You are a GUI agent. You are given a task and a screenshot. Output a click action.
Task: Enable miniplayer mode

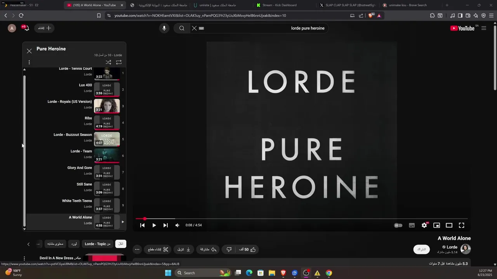coord(437,225)
